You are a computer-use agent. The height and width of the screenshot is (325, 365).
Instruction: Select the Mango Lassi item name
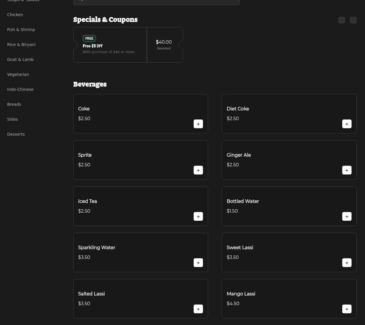241,294
